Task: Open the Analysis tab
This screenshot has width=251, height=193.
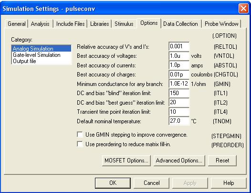Action: tap(40, 24)
